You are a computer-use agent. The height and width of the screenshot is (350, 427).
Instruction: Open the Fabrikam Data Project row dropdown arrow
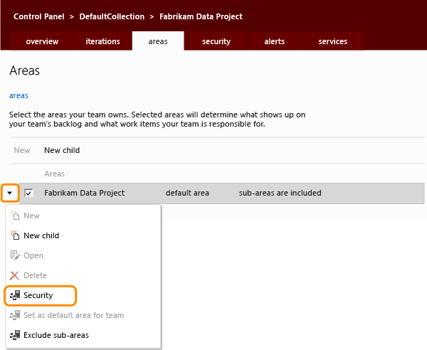10,193
